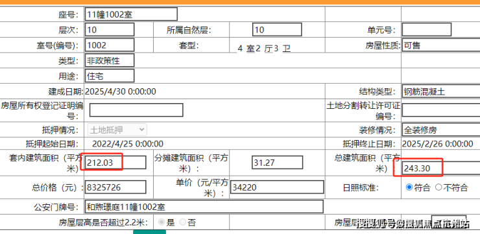Click the 抵押终止日期 value 2025/2/26 0:00:00
The height and width of the screenshot is (234, 480).
[x=438, y=144]
